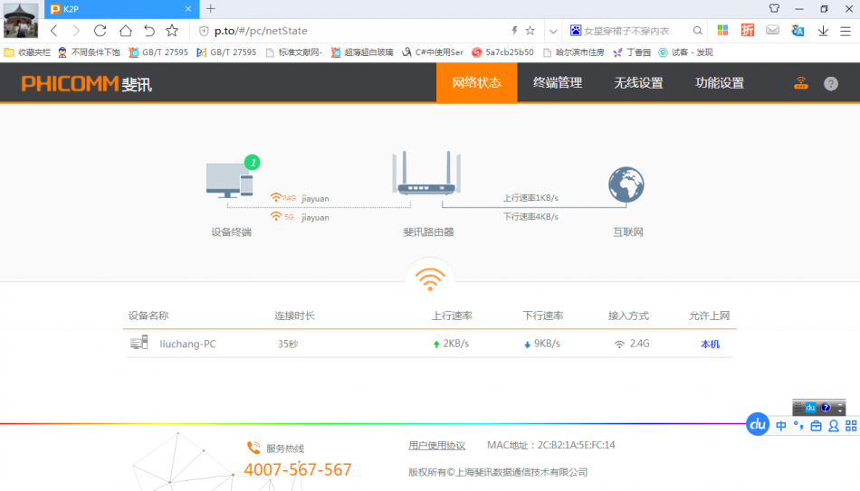The height and width of the screenshot is (491, 860).
Task: Open help via question mark icon
Action: (x=831, y=83)
